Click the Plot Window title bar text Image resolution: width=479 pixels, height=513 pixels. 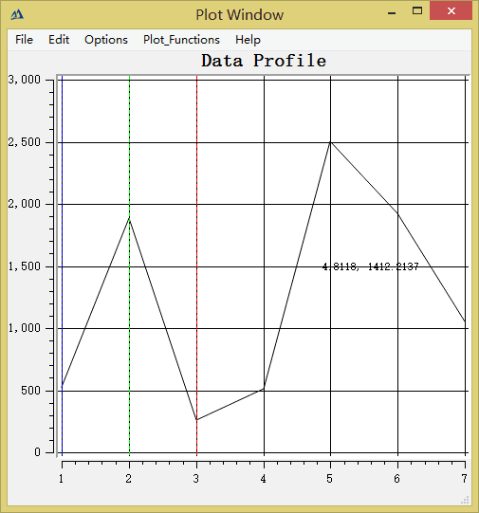pos(239,15)
